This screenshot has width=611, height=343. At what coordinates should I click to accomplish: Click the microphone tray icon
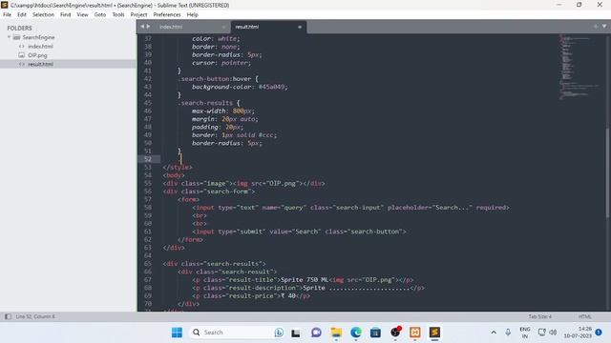508,333
